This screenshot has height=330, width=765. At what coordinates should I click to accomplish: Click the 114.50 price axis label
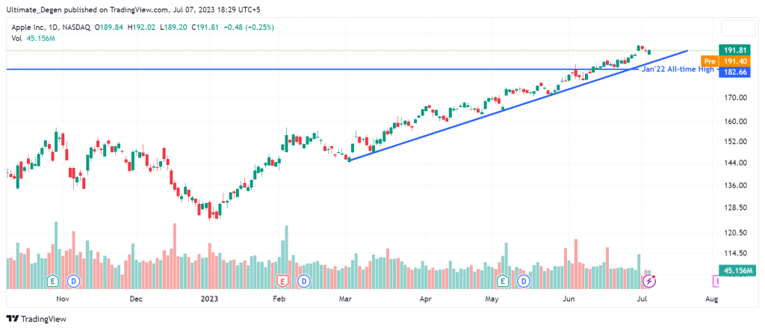[736, 253]
